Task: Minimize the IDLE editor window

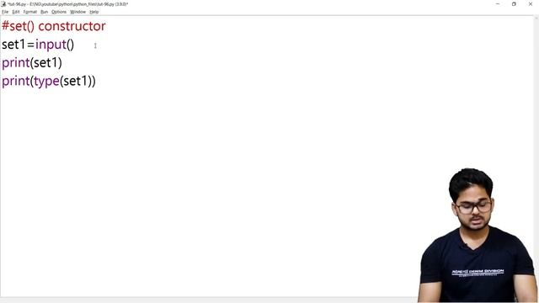Action: [x=498, y=3]
